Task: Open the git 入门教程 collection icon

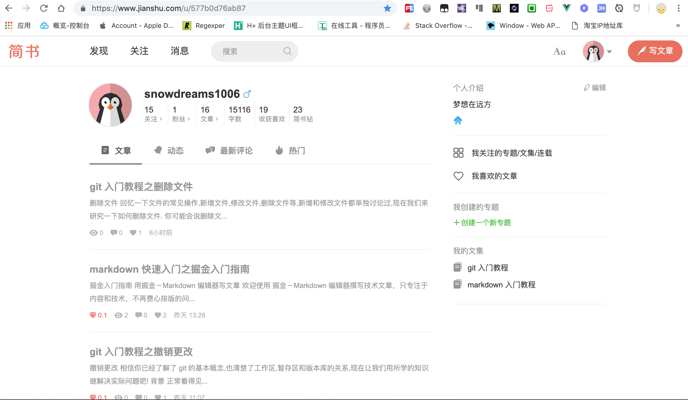Action: [x=458, y=267]
